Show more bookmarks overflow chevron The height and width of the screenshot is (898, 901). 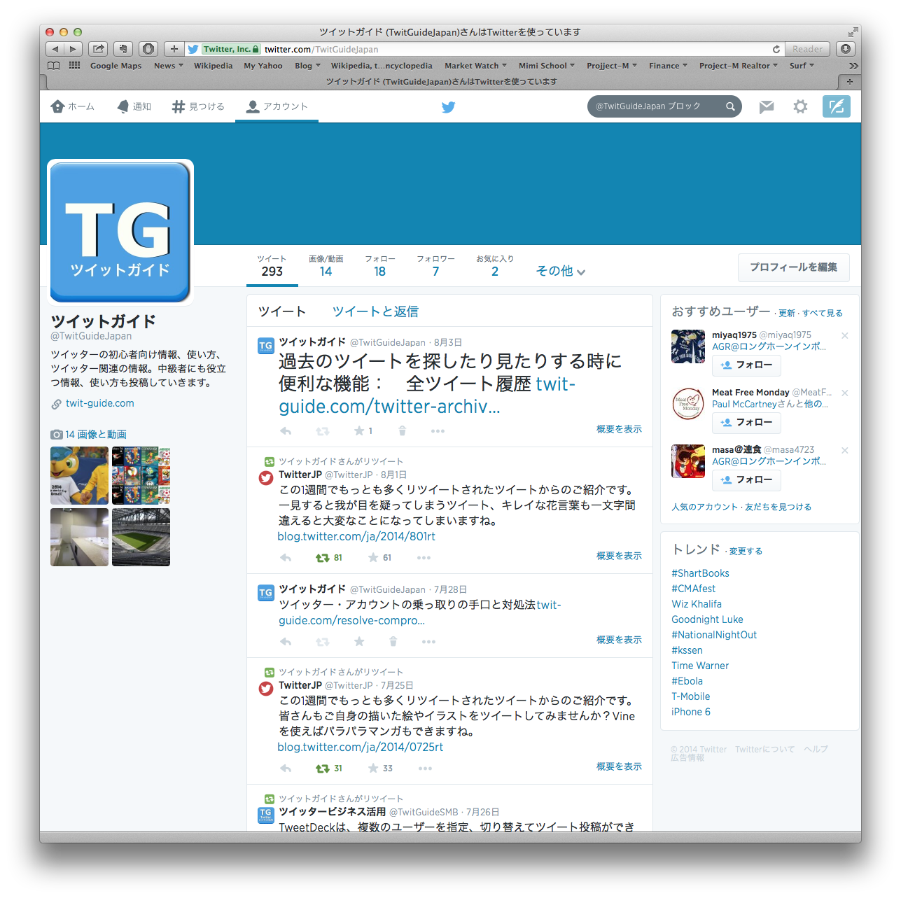click(x=853, y=66)
